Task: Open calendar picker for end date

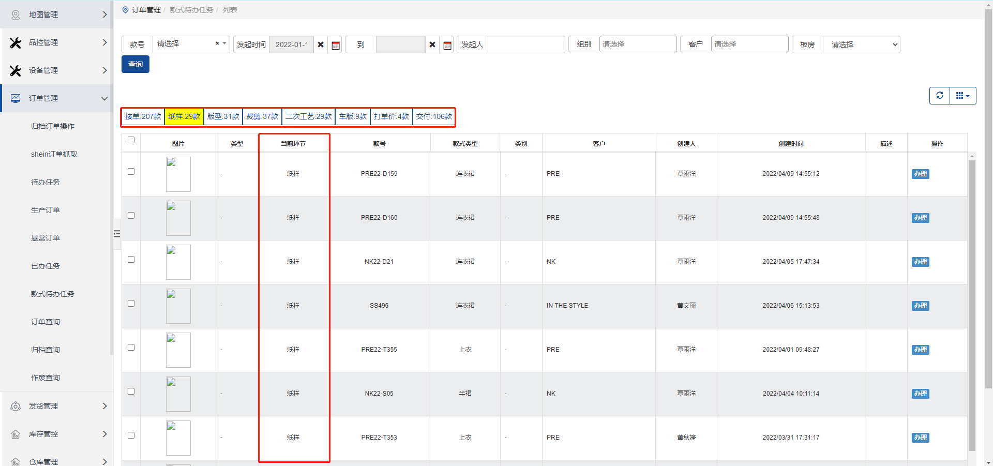Action: [x=447, y=45]
